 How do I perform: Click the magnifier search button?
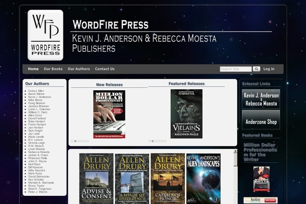coord(257,69)
